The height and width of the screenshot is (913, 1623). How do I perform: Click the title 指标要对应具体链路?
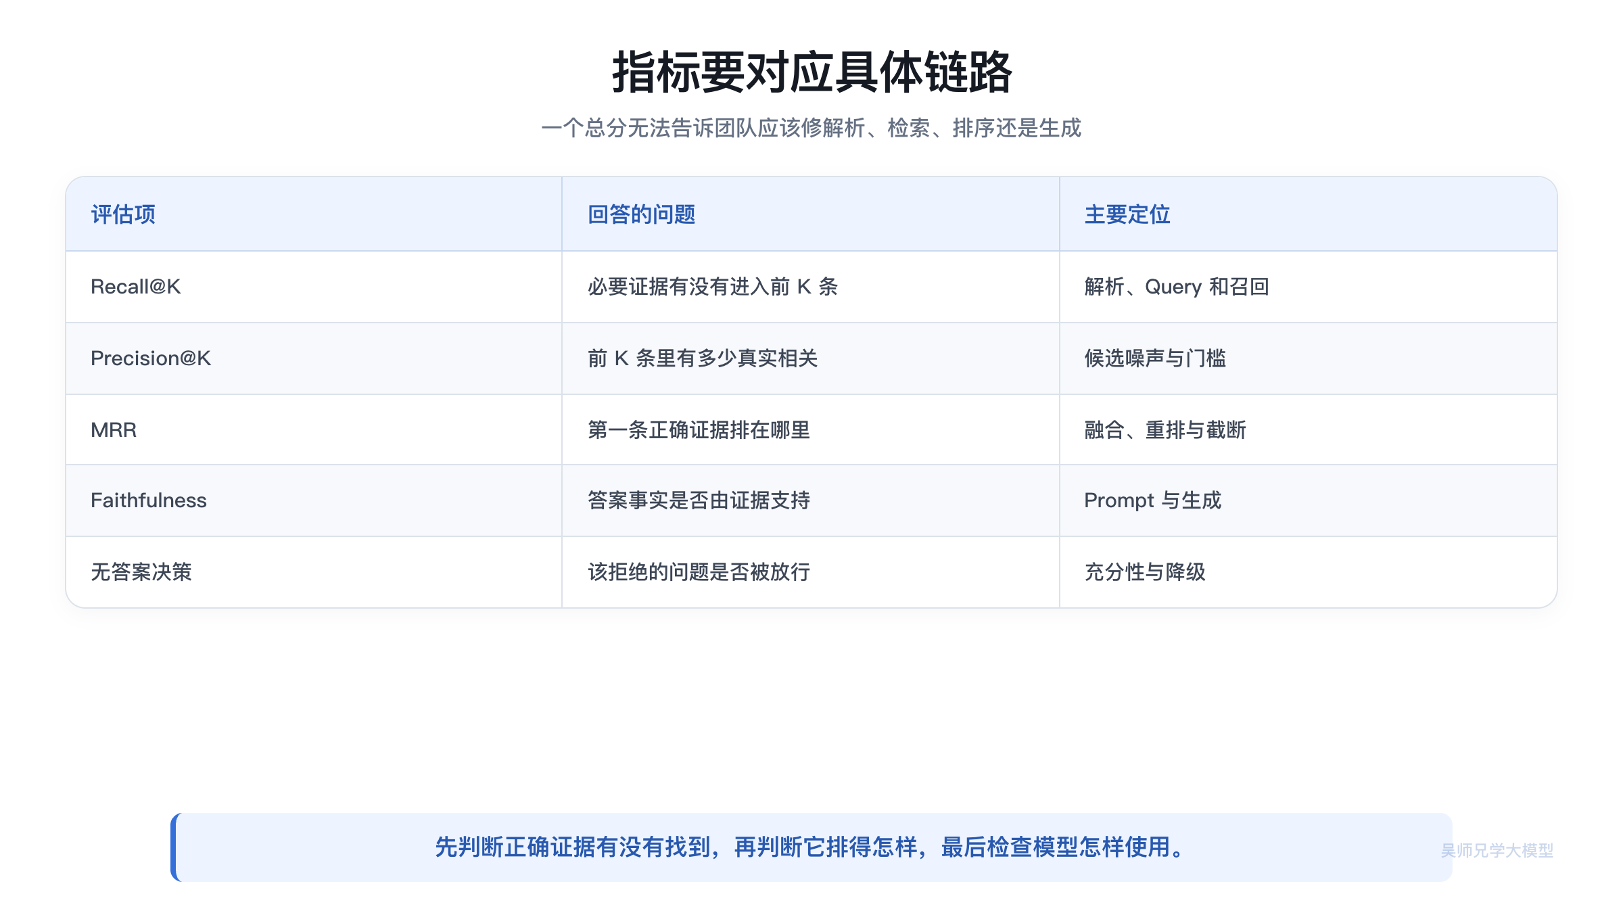[811, 72]
